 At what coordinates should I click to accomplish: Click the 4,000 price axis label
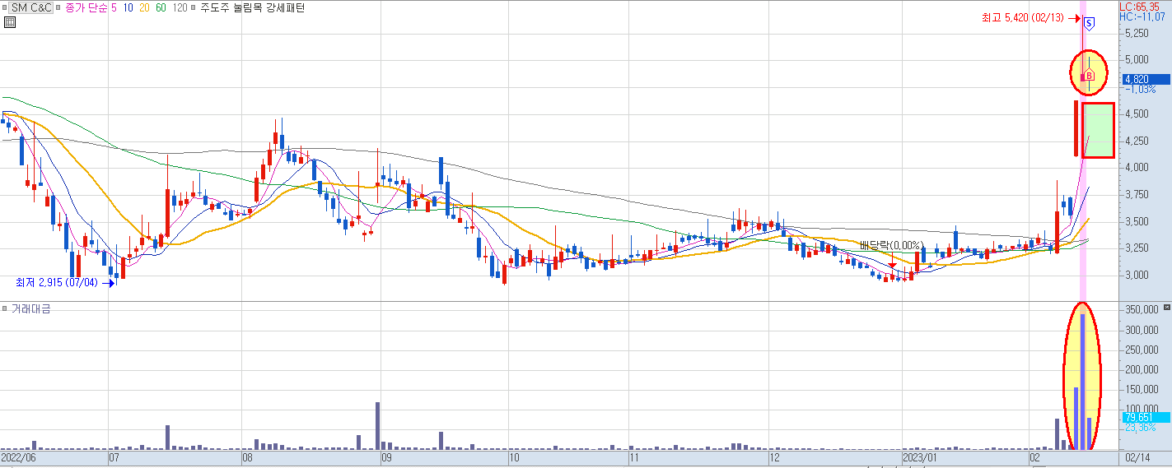1136,168
